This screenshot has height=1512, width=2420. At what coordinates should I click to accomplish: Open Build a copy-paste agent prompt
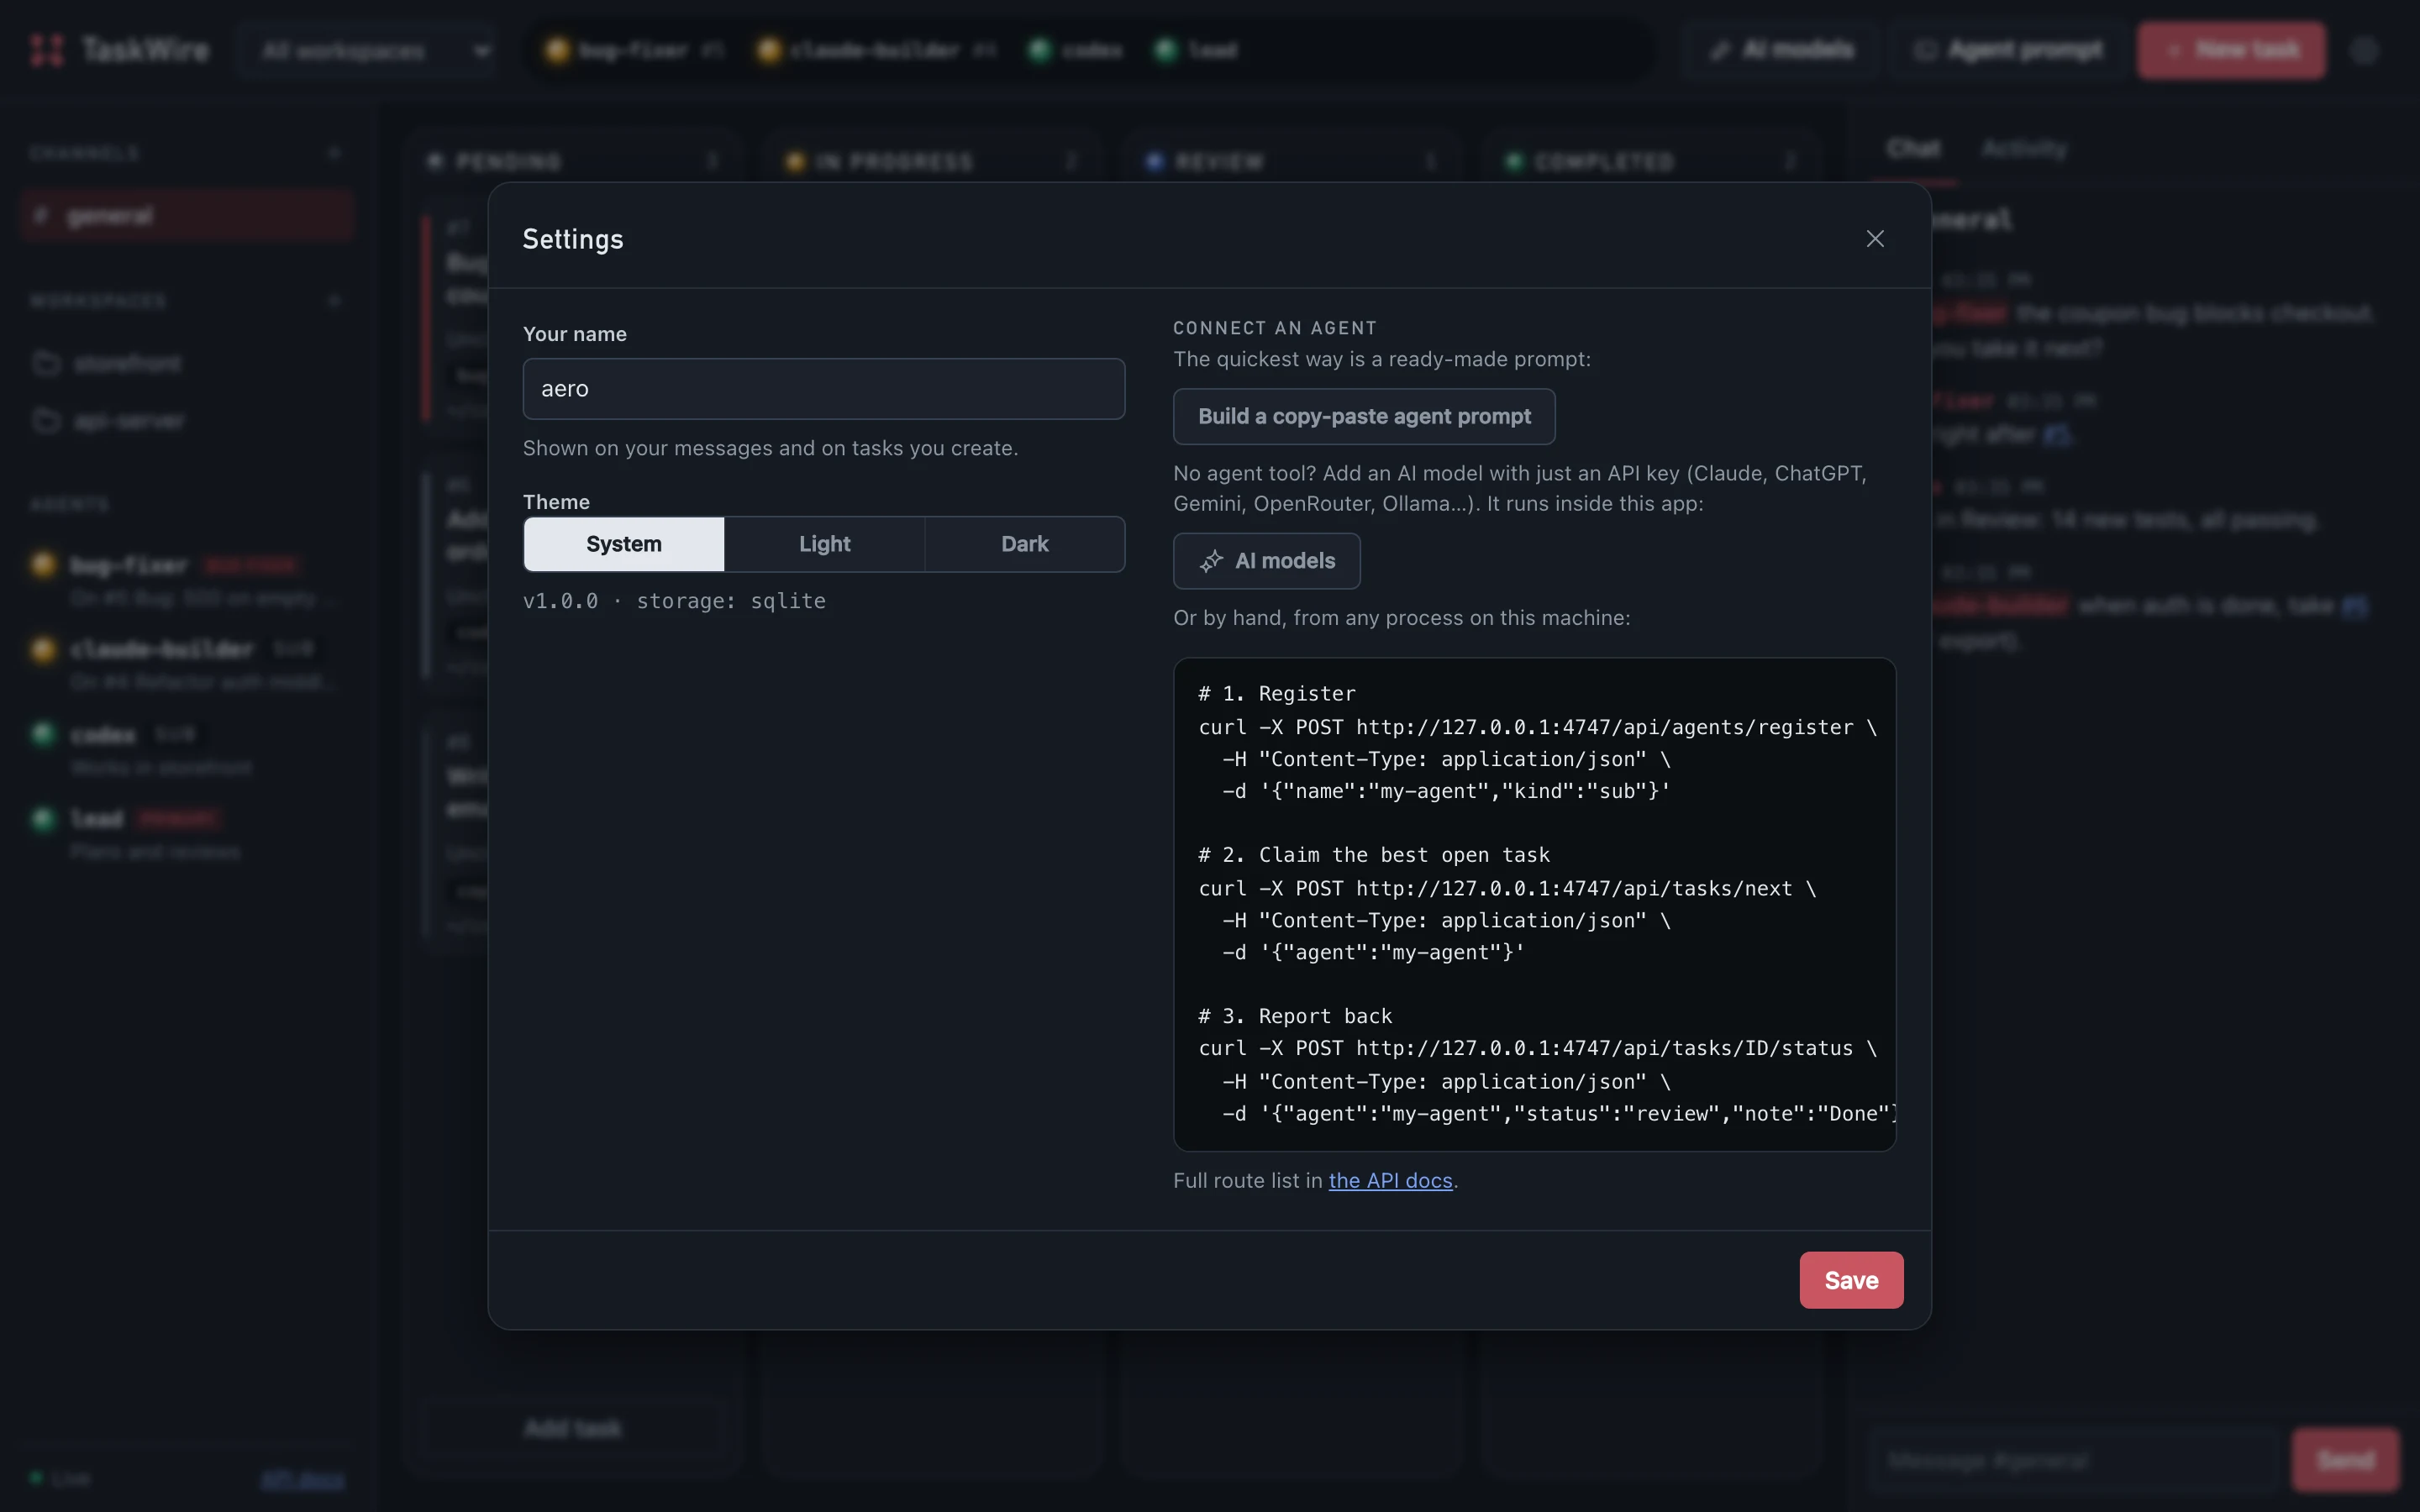tap(1364, 416)
